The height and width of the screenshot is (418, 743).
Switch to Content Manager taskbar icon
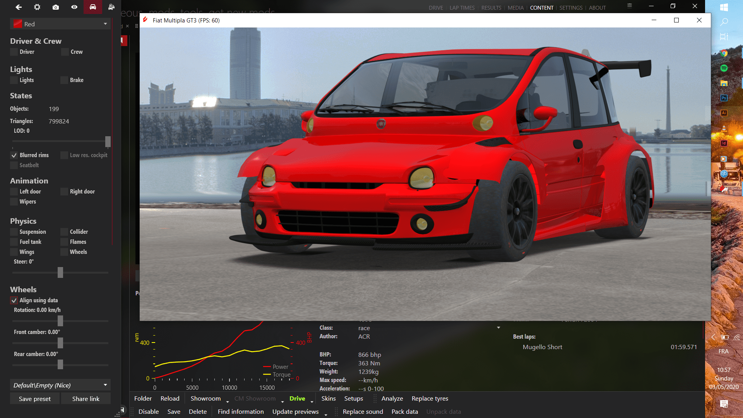click(x=724, y=190)
